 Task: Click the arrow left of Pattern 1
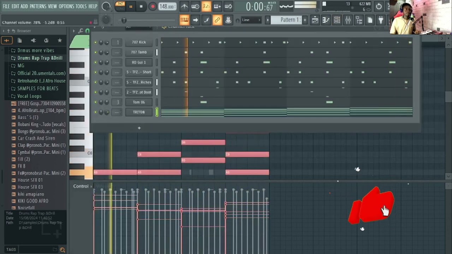click(268, 20)
